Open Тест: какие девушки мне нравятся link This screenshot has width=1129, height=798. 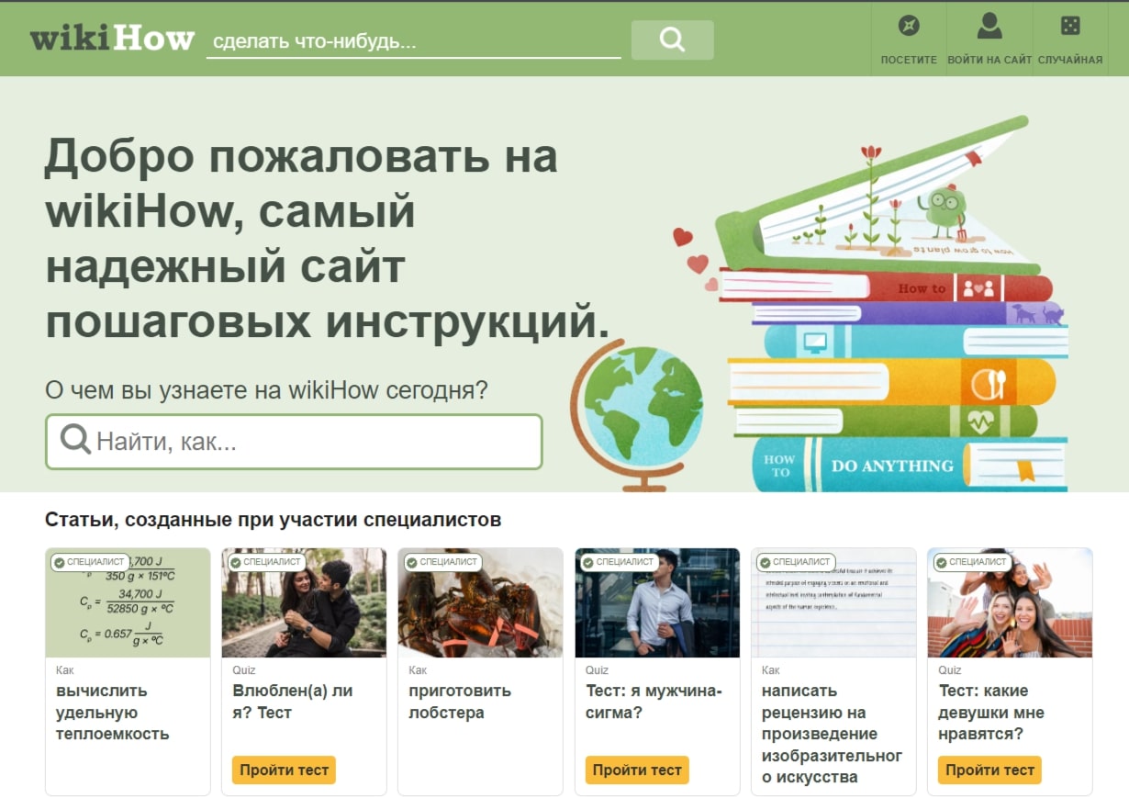pos(991,713)
